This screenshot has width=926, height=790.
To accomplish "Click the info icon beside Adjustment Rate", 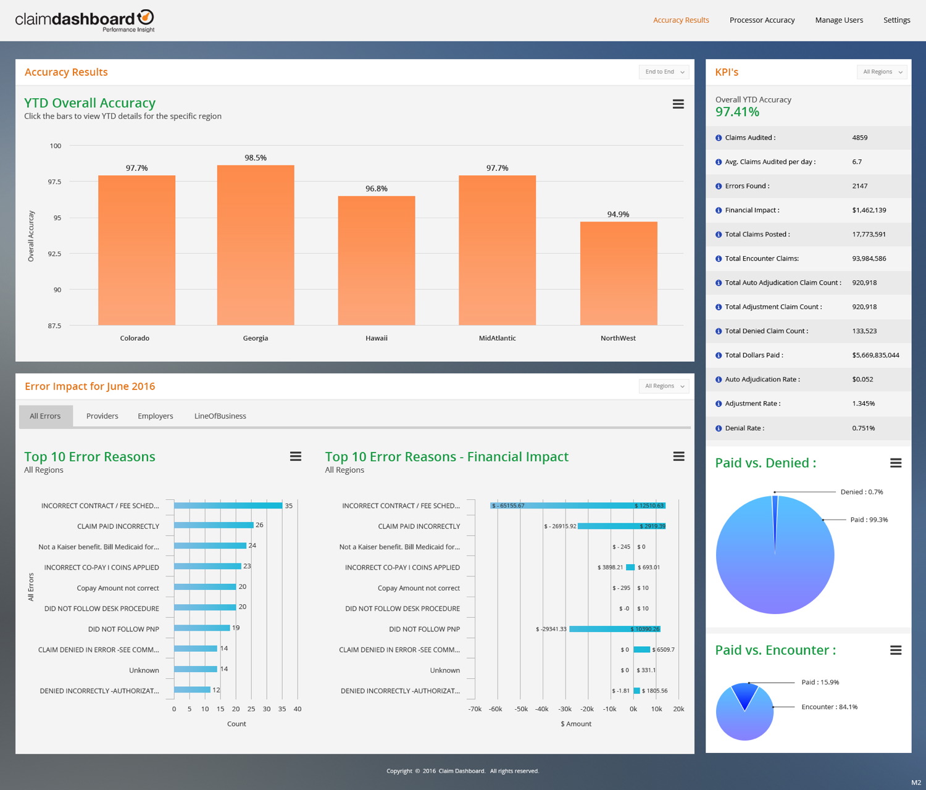I will click(719, 404).
